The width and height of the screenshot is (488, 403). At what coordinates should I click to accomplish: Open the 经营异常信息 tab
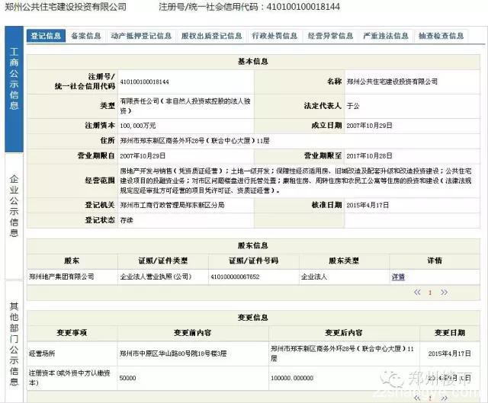click(330, 36)
